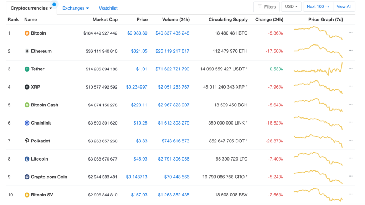Click the Chainlink blue hexagon icon
Image resolution: width=365 pixels, height=205 pixels.
[27, 123]
